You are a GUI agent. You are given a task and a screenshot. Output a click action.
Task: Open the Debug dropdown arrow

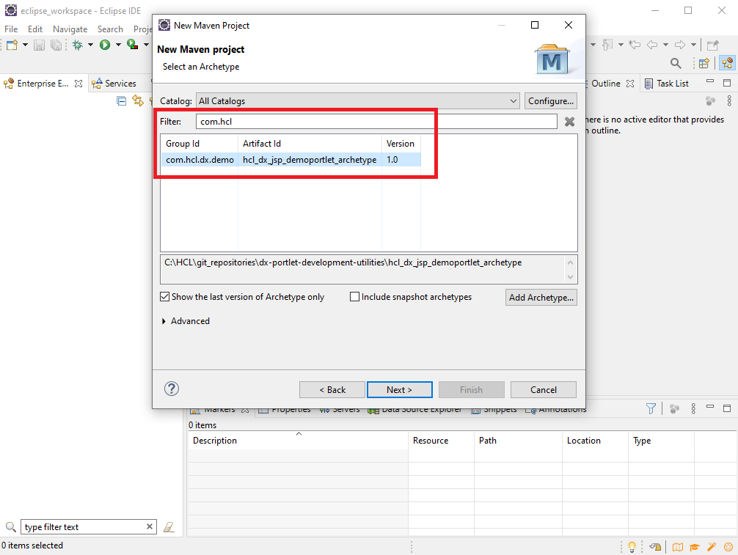click(x=90, y=45)
